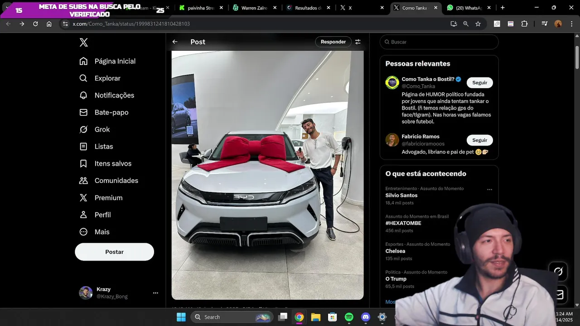Click browser back arrow
This screenshot has width=580, height=326.
(8, 24)
